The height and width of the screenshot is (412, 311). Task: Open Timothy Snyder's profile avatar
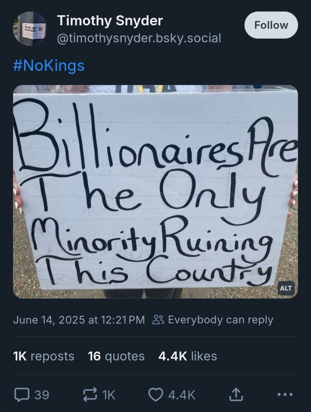click(31, 29)
